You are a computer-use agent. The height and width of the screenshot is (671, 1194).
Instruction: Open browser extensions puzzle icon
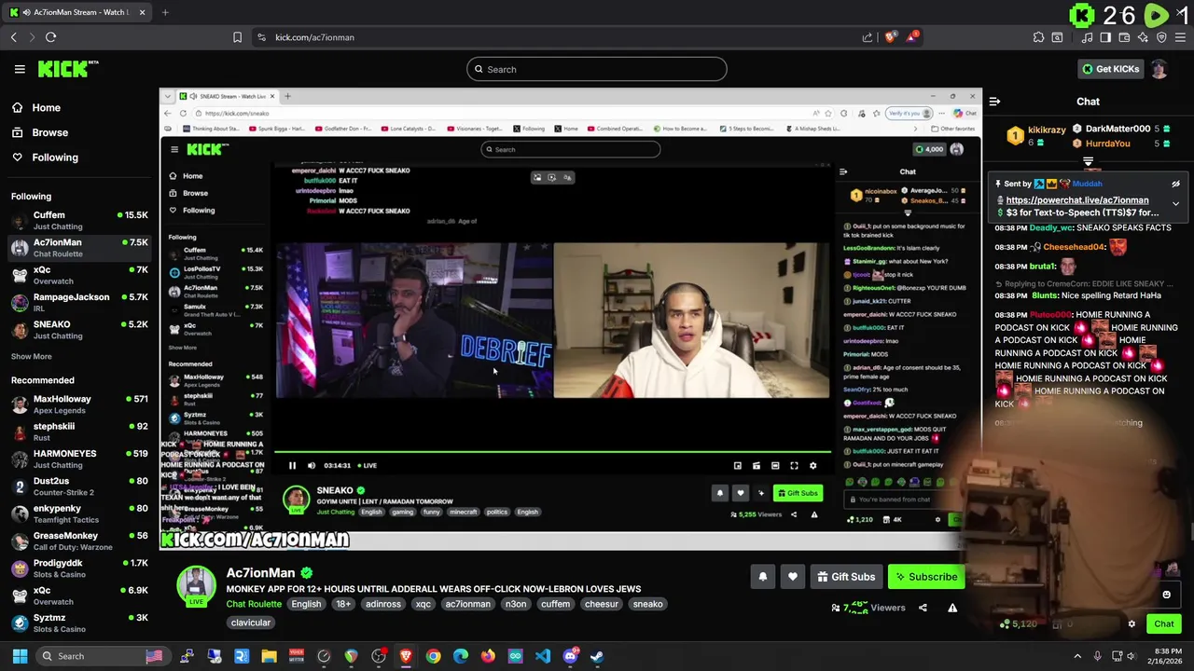pyautogui.click(x=1038, y=37)
